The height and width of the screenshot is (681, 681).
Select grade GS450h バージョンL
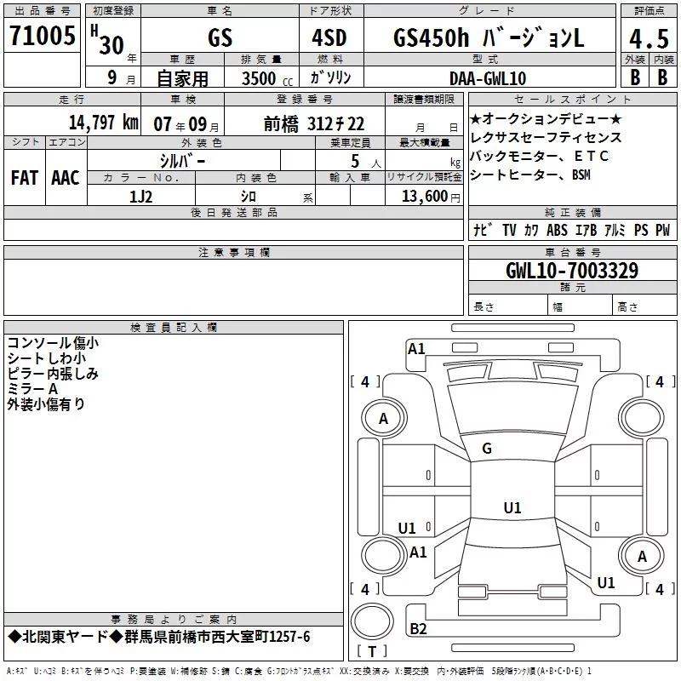[x=489, y=37]
